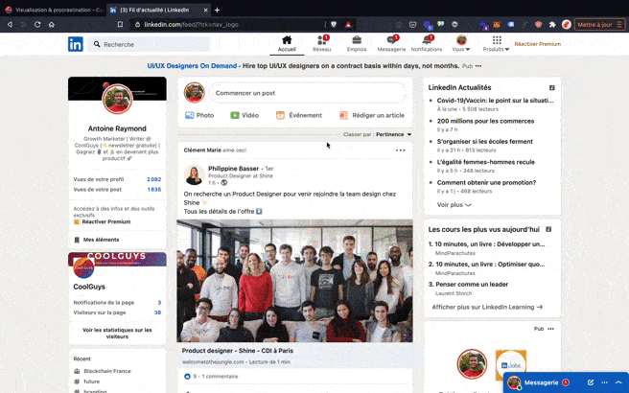Click Réactiver Premium in top bar

point(538,44)
